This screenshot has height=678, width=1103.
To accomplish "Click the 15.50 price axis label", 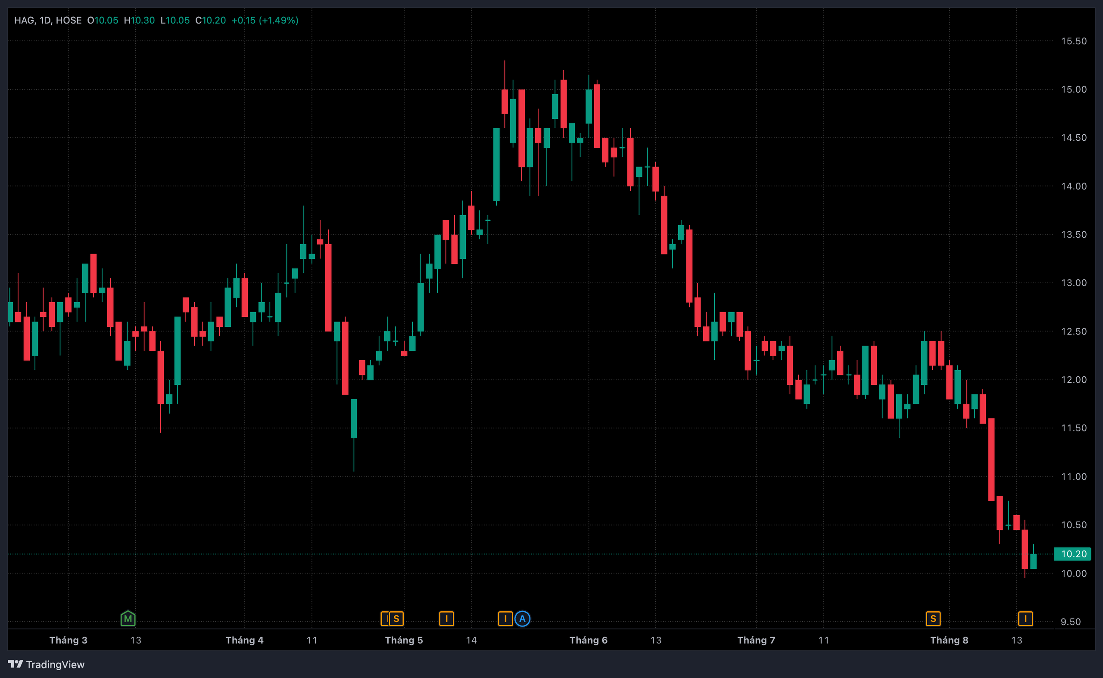I will [x=1073, y=41].
